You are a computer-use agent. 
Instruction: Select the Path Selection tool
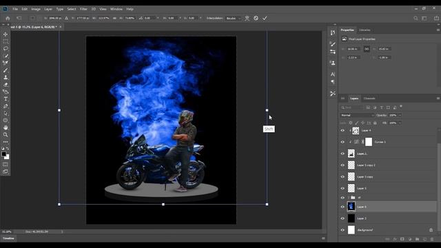tap(6, 113)
